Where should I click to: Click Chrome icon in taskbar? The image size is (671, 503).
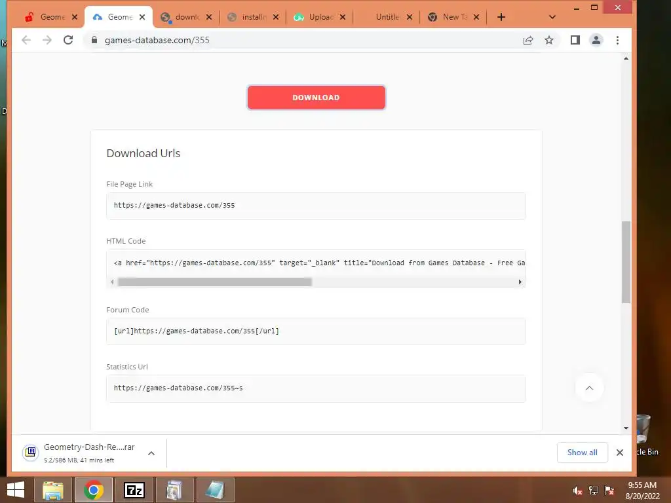coord(93,490)
